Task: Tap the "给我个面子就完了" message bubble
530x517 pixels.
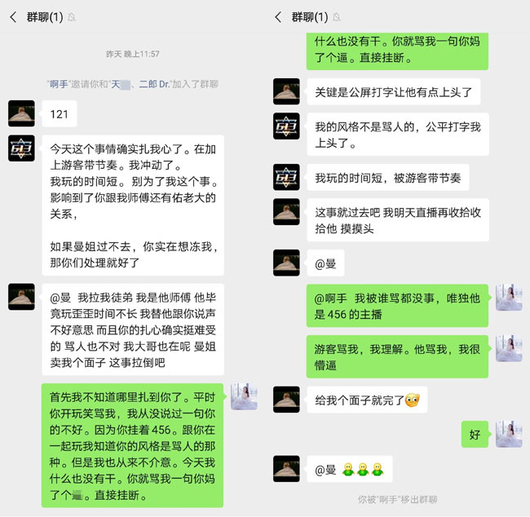Action: [x=367, y=400]
